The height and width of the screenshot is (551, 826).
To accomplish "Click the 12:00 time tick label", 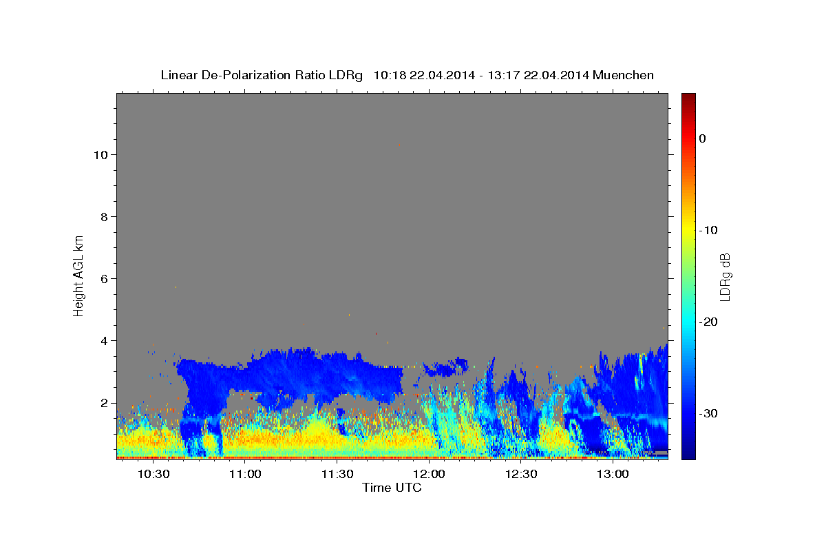I will (430, 475).
